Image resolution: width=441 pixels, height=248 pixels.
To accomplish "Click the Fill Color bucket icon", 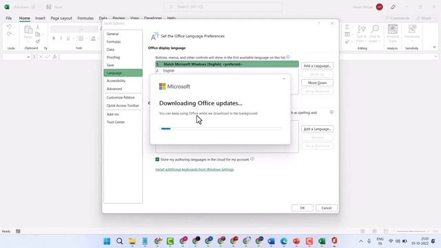I will [93, 39].
